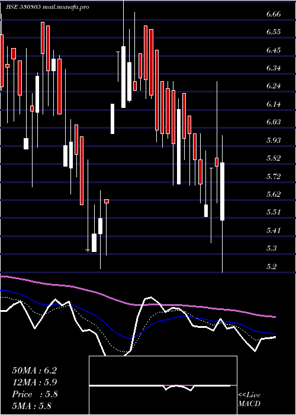
Task: Click the 5.41 price axis label
Action: tap(274, 230)
